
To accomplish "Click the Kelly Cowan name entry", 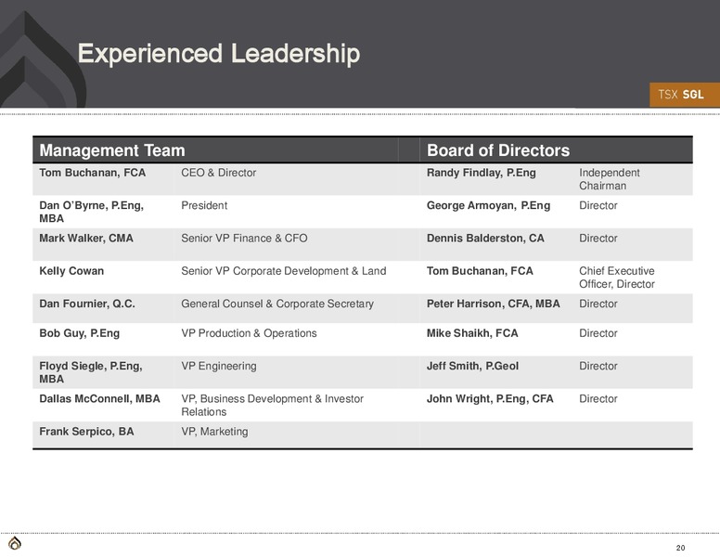I will coord(71,271).
